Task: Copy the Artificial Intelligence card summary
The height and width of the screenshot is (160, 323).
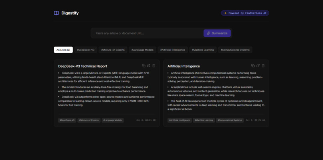Action: click(x=253, y=66)
